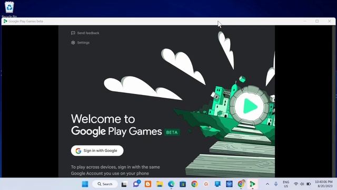Screen dimensions: 337x190
Task: Click the volume speaker tray icon
Action: 302,184
